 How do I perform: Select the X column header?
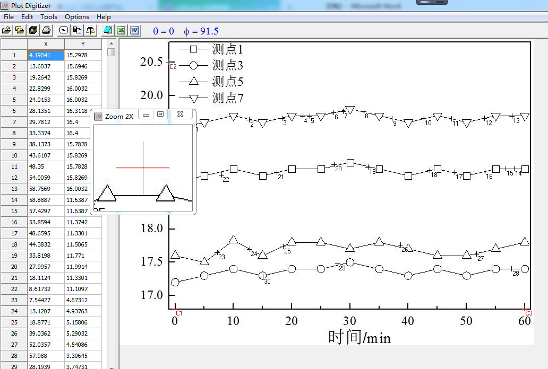46,44
